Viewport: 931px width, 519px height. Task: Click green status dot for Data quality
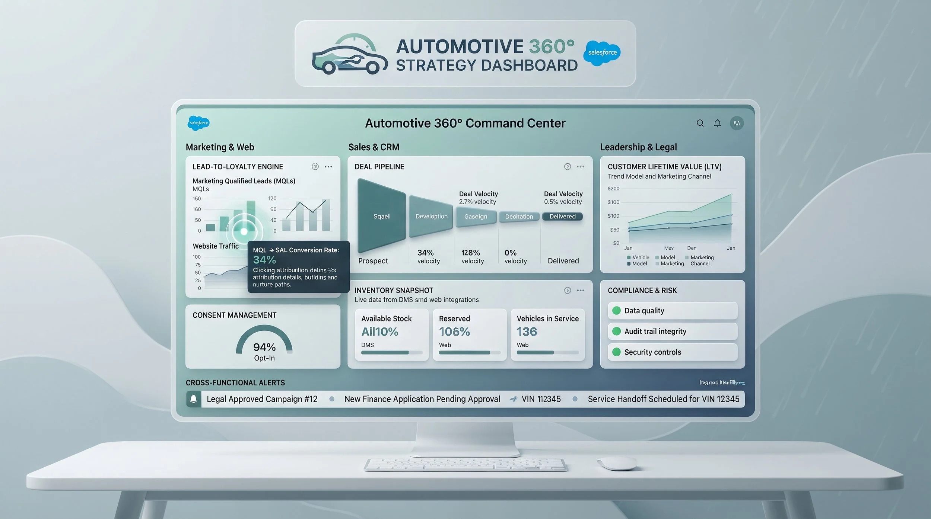pos(616,310)
